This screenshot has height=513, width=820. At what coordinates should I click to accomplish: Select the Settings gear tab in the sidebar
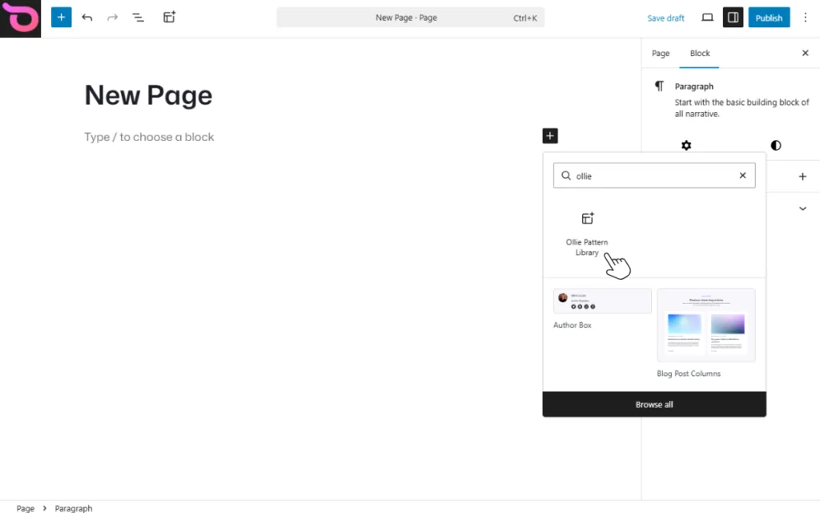[685, 145]
